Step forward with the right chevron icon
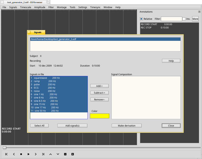 [x=36, y=154]
